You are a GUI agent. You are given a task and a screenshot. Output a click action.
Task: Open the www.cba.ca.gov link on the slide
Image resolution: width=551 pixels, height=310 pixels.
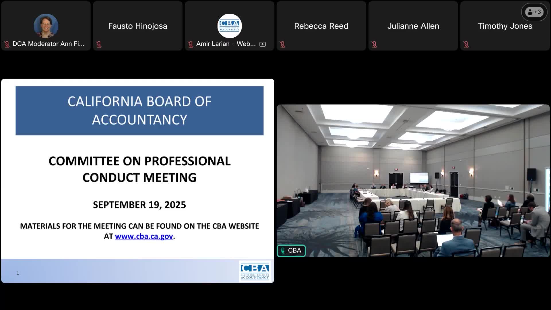pyautogui.click(x=144, y=236)
